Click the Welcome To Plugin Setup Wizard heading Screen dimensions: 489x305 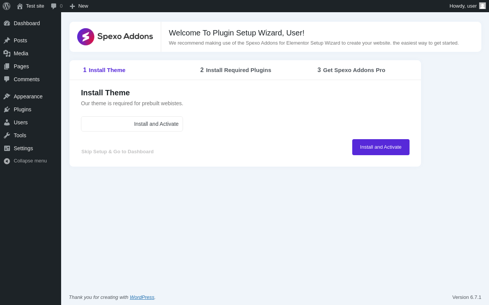[236, 33]
